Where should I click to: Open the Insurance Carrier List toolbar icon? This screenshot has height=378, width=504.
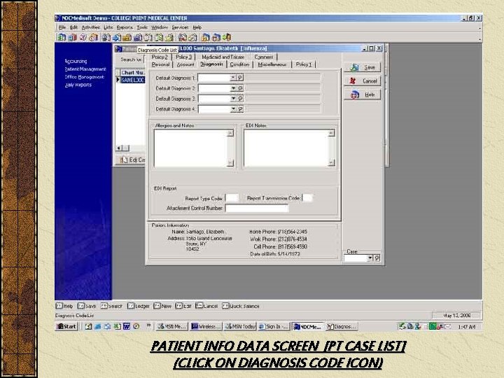[117, 38]
